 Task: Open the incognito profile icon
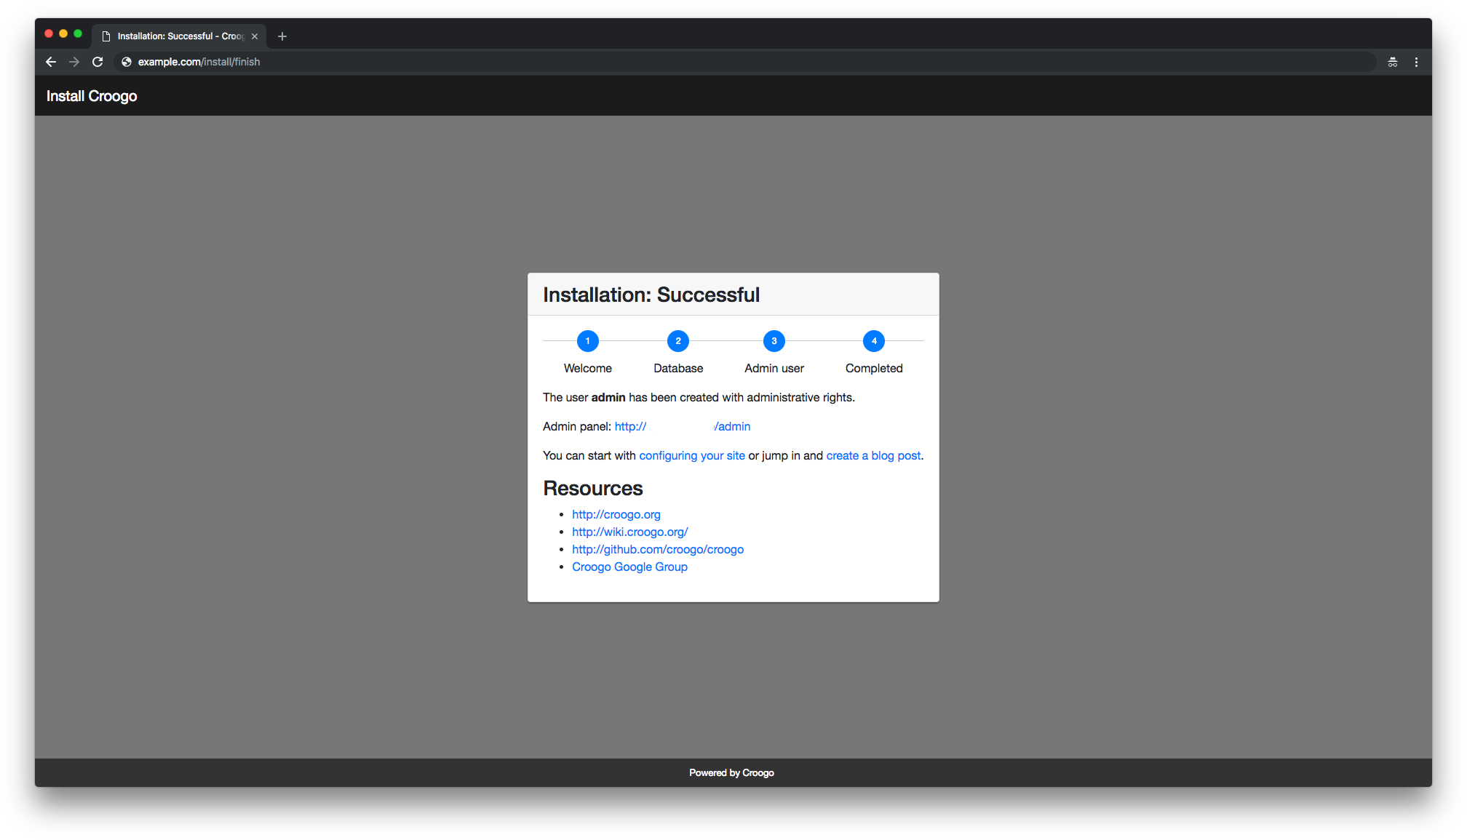point(1393,62)
